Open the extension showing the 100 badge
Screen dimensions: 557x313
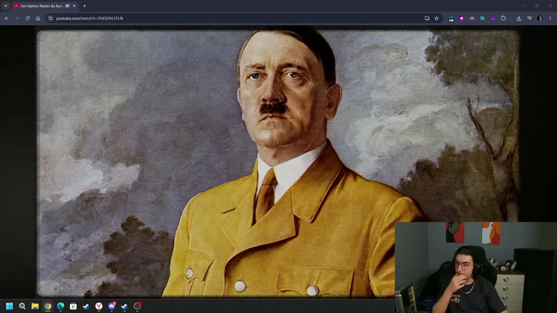(451, 19)
